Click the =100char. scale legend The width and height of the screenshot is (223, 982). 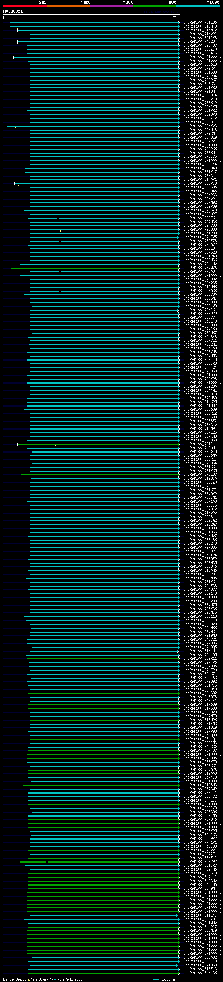[166, 979]
